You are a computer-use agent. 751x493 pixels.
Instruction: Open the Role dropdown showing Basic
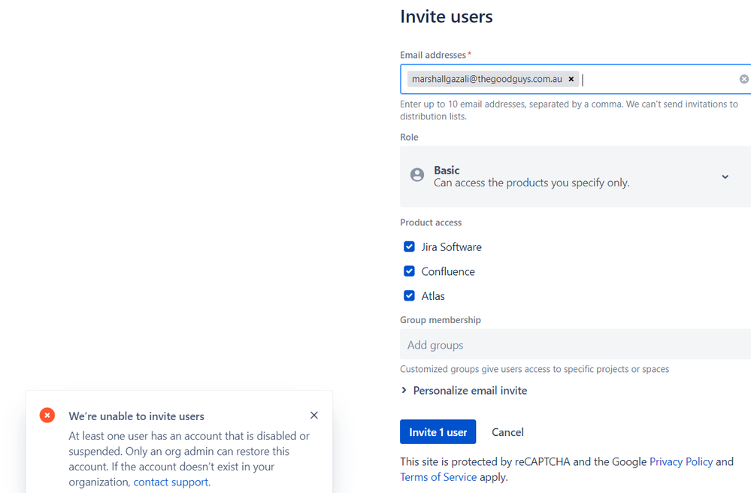point(575,177)
